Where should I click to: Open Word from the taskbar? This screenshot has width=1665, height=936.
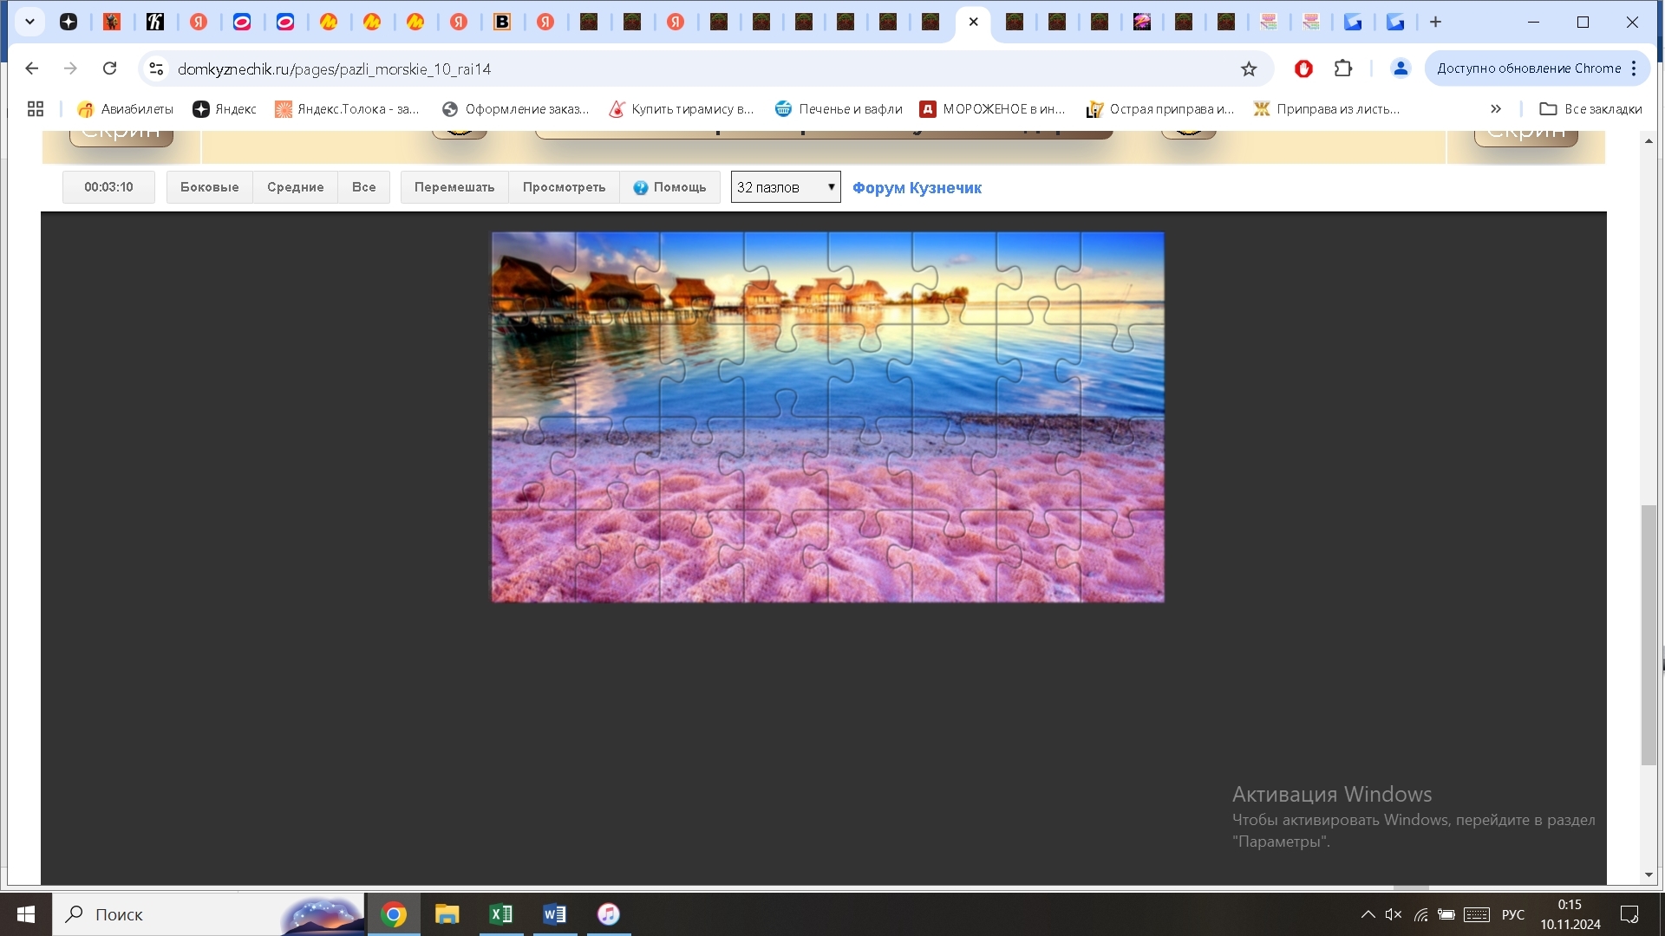(555, 914)
